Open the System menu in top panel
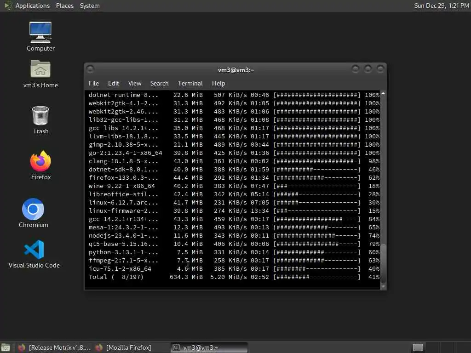The width and height of the screenshot is (471, 353). click(x=90, y=6)
